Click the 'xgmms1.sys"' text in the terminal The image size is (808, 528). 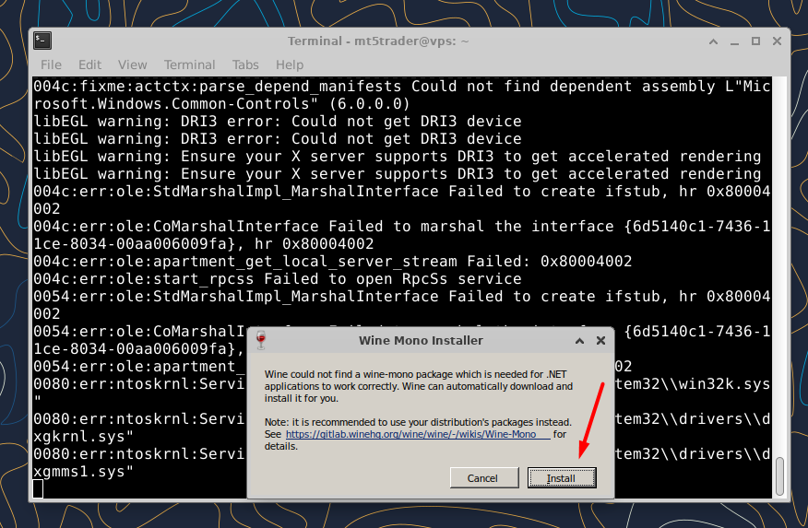coord(84,472)
